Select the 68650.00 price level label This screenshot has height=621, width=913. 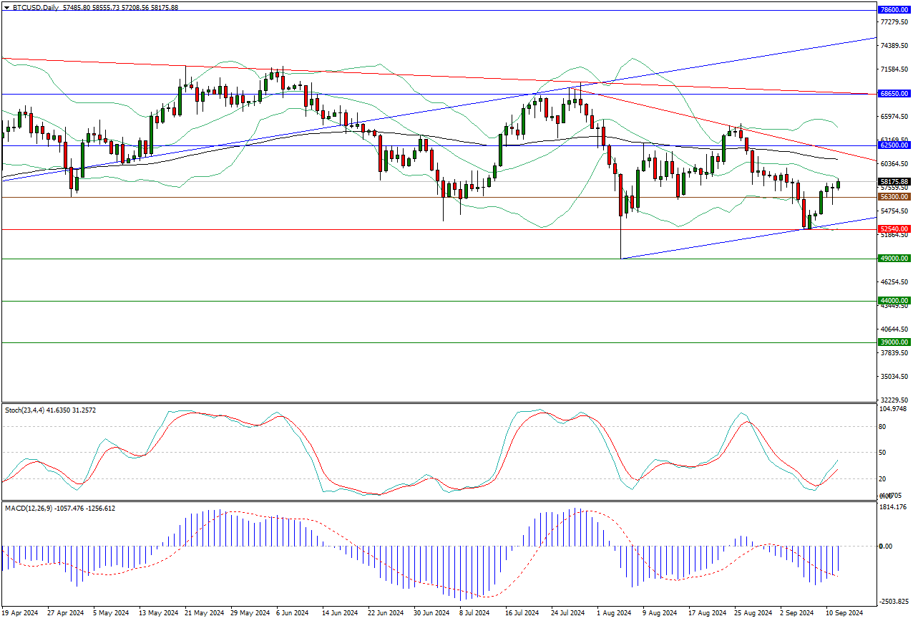point(894,94)
